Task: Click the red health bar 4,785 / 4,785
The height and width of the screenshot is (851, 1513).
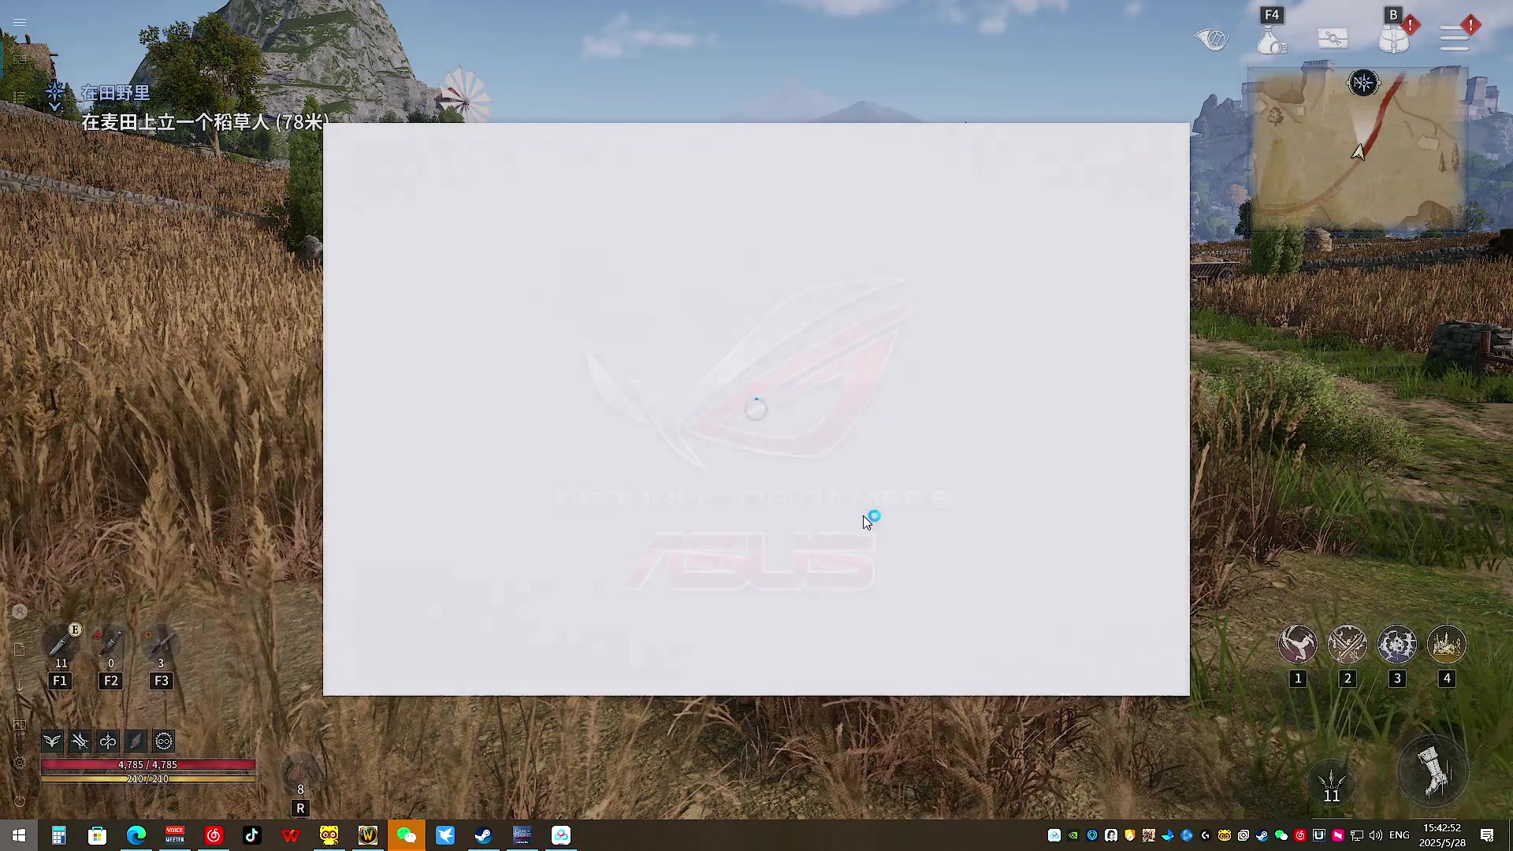Action: (x=148, y=764)
